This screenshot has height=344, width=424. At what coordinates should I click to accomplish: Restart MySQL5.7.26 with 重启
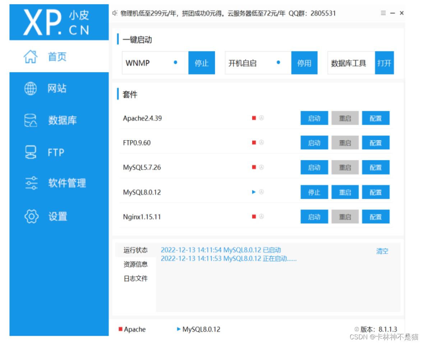[x=345, y=167]
